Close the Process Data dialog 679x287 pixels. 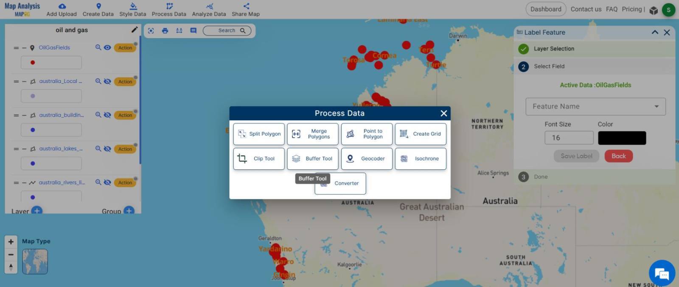point(443,113)
